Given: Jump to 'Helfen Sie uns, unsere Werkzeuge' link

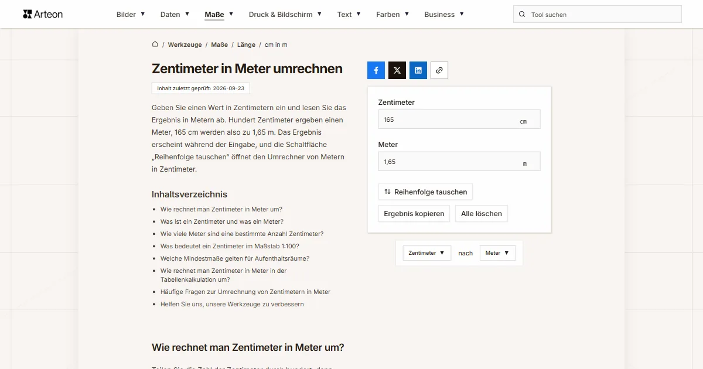Looking at the screenshot, I should [232, 304].
